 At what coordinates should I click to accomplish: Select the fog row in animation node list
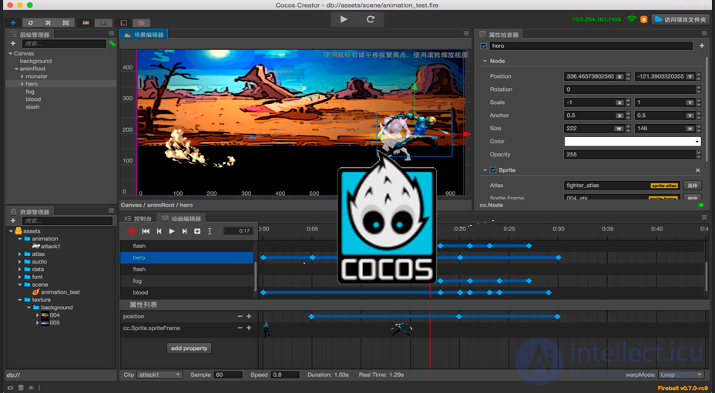186,280
